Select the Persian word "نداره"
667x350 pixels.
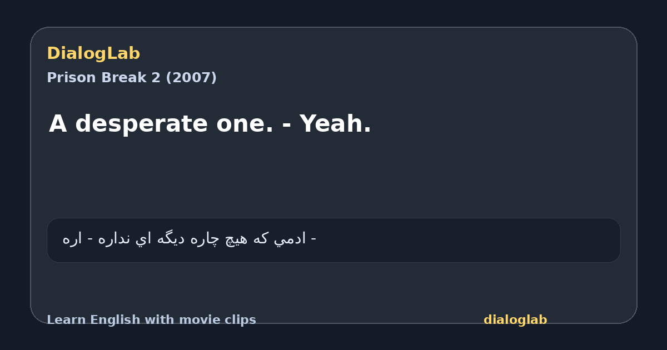pyautogui.click(x=113, y=239)
